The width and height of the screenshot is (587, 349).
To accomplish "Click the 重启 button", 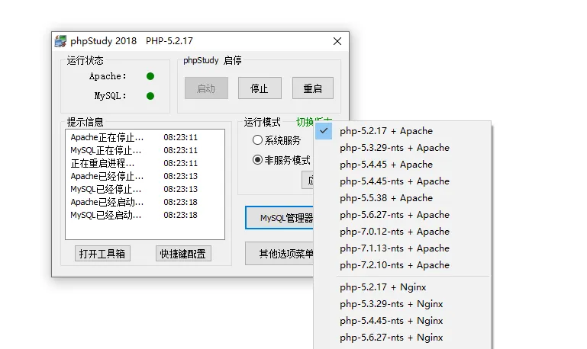I will tap(313, 88).
